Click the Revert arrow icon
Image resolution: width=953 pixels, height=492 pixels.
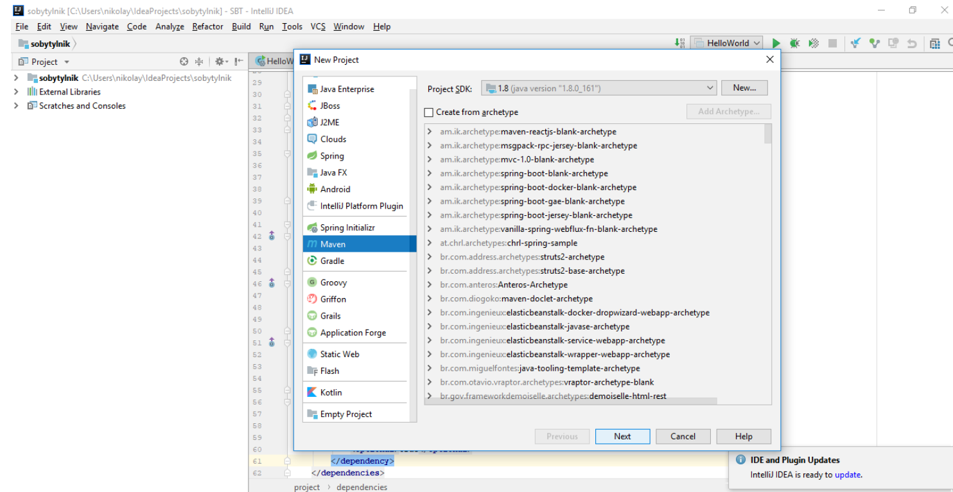pos(911,43)
